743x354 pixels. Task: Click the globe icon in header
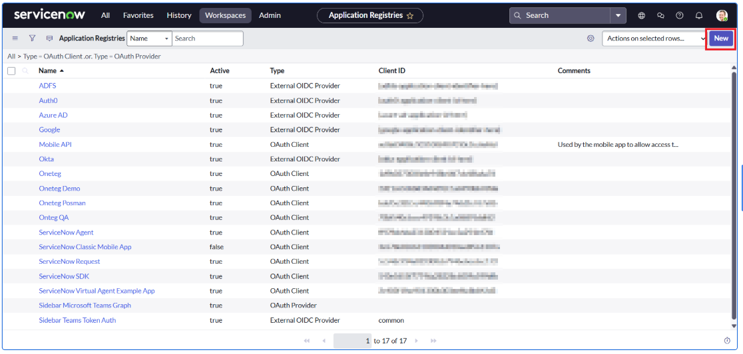coord(642,15)
